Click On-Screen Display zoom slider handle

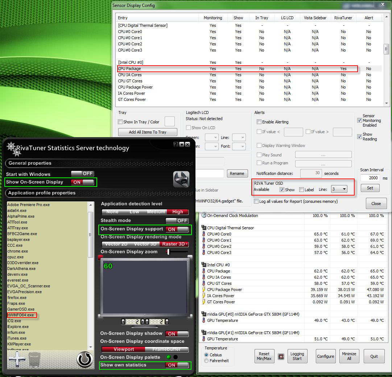169,252
